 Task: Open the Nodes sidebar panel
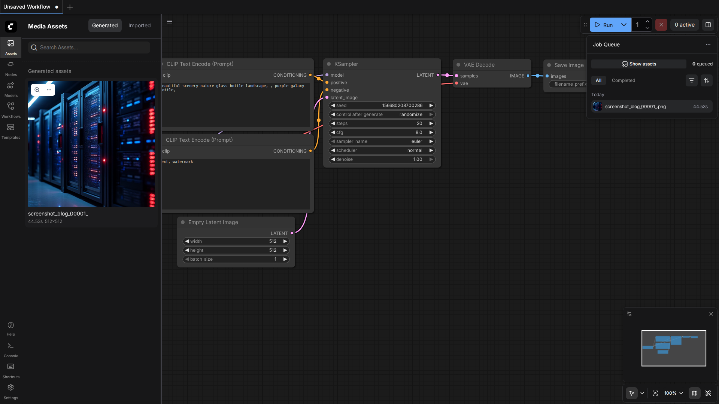[11, 68]
